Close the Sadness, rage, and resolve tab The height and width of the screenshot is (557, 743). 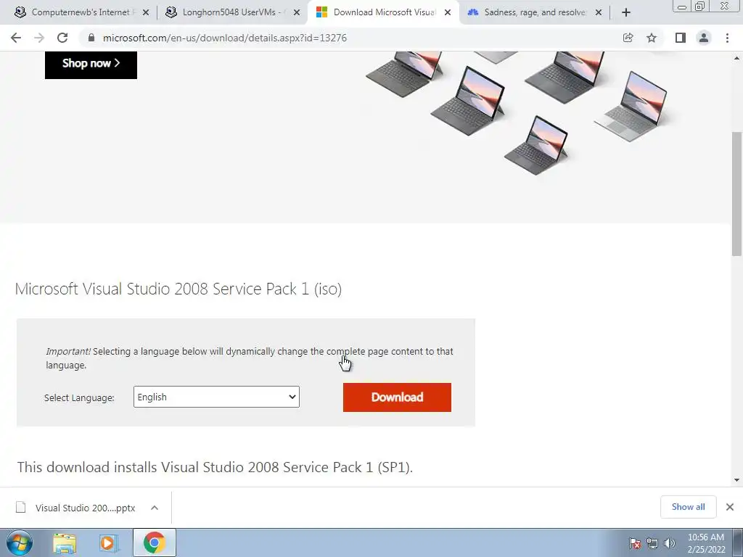click(x=599, y=13)
